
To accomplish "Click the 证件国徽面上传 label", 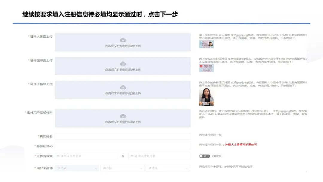I will (x=41, y=60).
